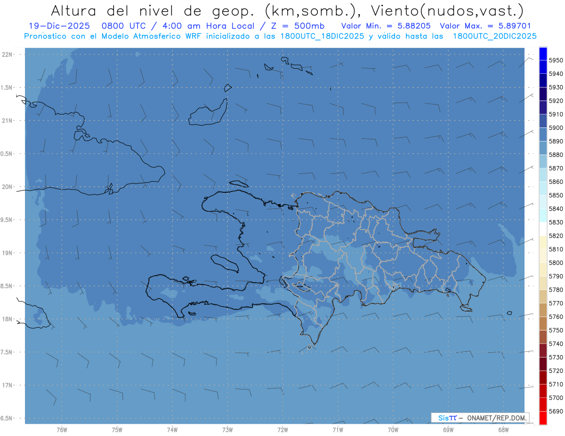Click the '7.5N' latitude label
This screenshot has height=436, width=565.
click(x=7, y=352)
